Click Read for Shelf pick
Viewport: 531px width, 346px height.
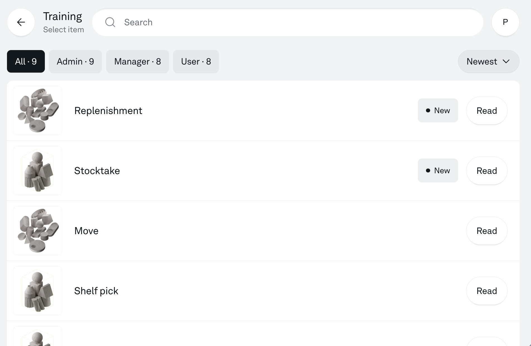[x=487, y=291]
